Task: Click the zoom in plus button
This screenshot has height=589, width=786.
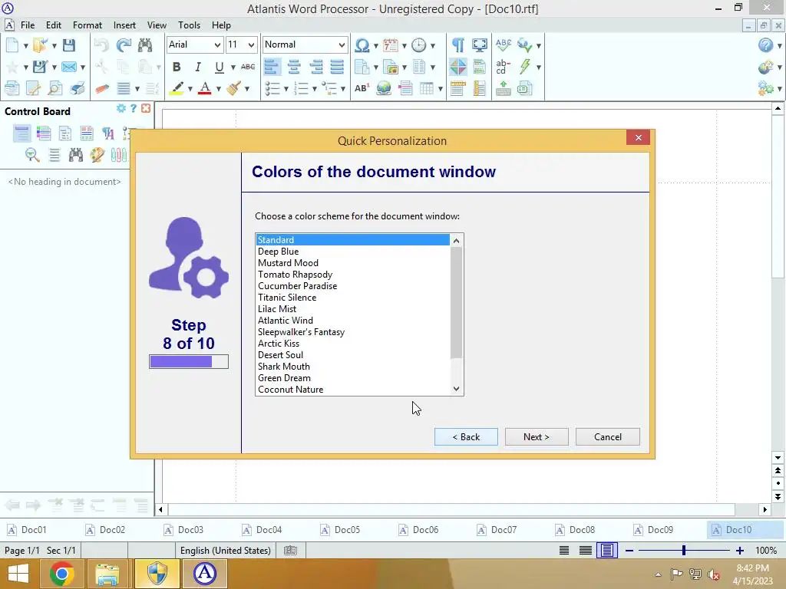Action: click(740, 551)
